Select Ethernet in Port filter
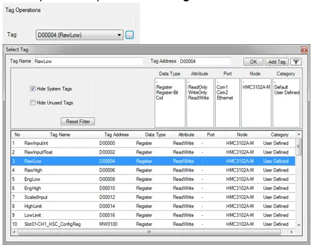The height and width of the screenshot is (246, 313). (x=225, y=98)
